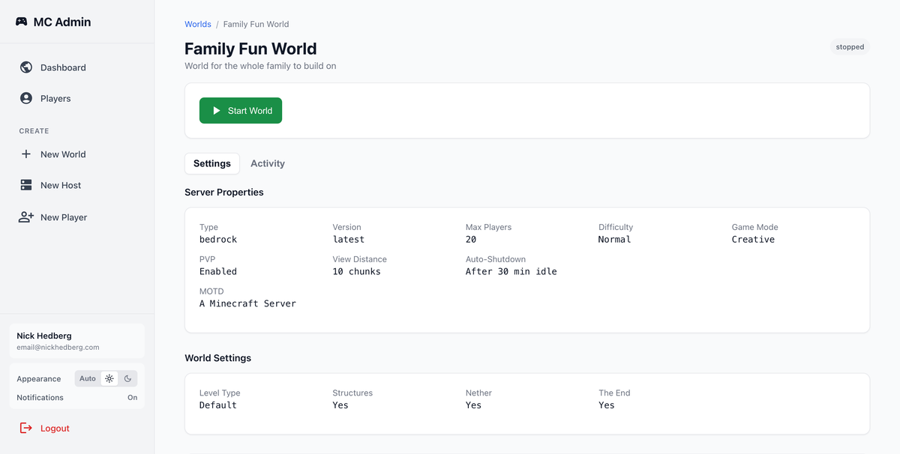Open the Worlds breadcrumb link

click(x=197, y=24)
